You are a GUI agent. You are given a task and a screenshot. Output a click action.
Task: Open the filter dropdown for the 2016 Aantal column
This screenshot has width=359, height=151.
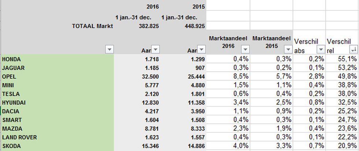click(x=156, y=49)
